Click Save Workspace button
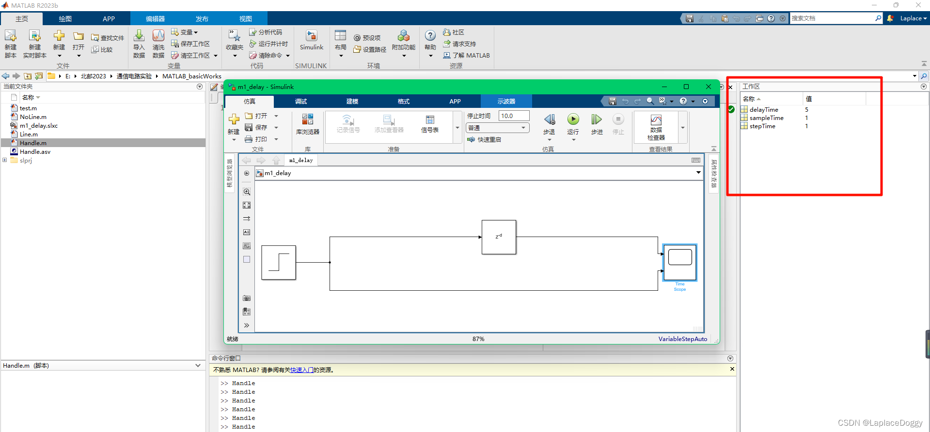Image resolution: width=930 pixels, height=432 pixels. (190, 44)
